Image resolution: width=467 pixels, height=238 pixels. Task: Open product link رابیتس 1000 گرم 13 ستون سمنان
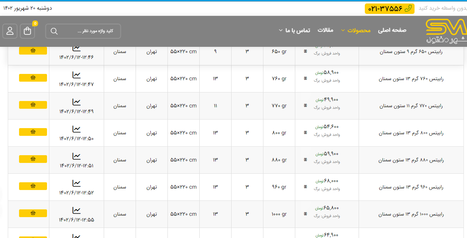click(x=411, y=214)
